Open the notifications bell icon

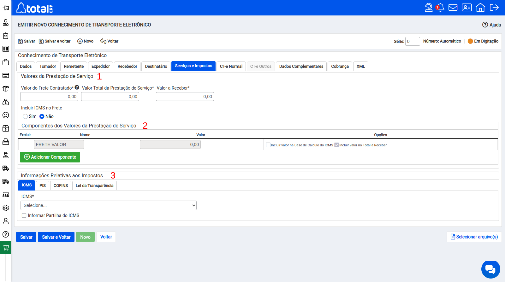click(x=440, y=8)
